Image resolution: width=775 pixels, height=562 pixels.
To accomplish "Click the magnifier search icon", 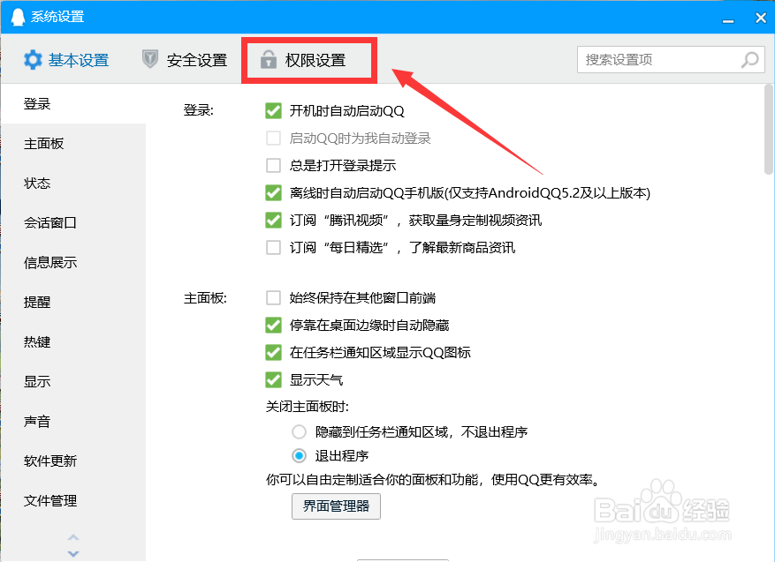I will pos(749,60).
